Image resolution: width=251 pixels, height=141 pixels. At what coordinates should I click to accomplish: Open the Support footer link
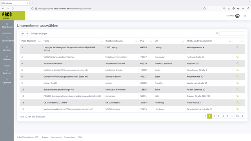point(45,137)
